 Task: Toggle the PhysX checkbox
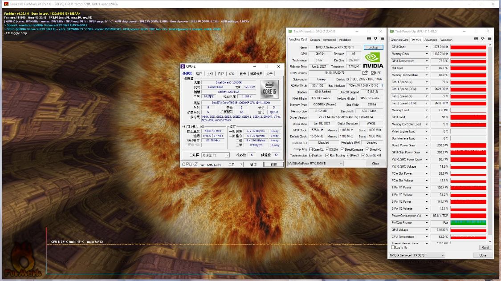(349, 155)
